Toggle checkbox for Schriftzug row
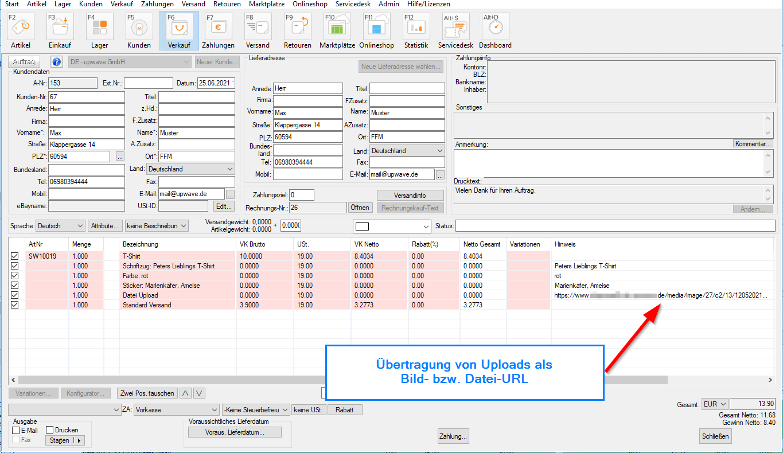783x453 pixels. (15, 266)
